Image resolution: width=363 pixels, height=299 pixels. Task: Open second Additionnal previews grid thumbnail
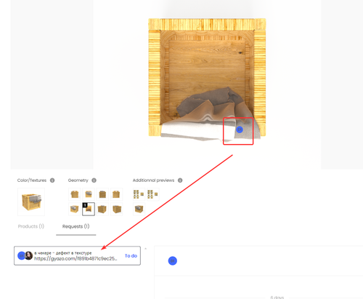(x=153, y=194)
